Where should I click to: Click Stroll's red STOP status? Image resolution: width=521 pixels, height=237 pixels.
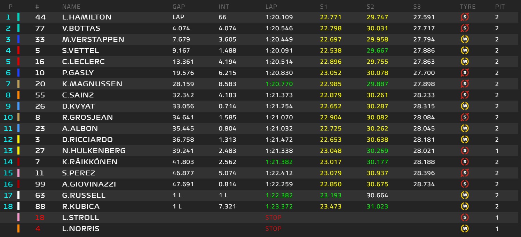[273, 218]
